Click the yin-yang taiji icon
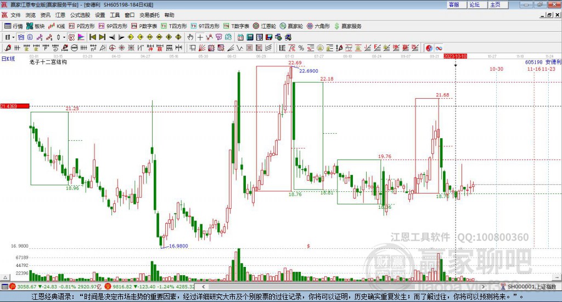Image resolution: width=562 pixels, height=302 pixels. click(x=429, y=48)
